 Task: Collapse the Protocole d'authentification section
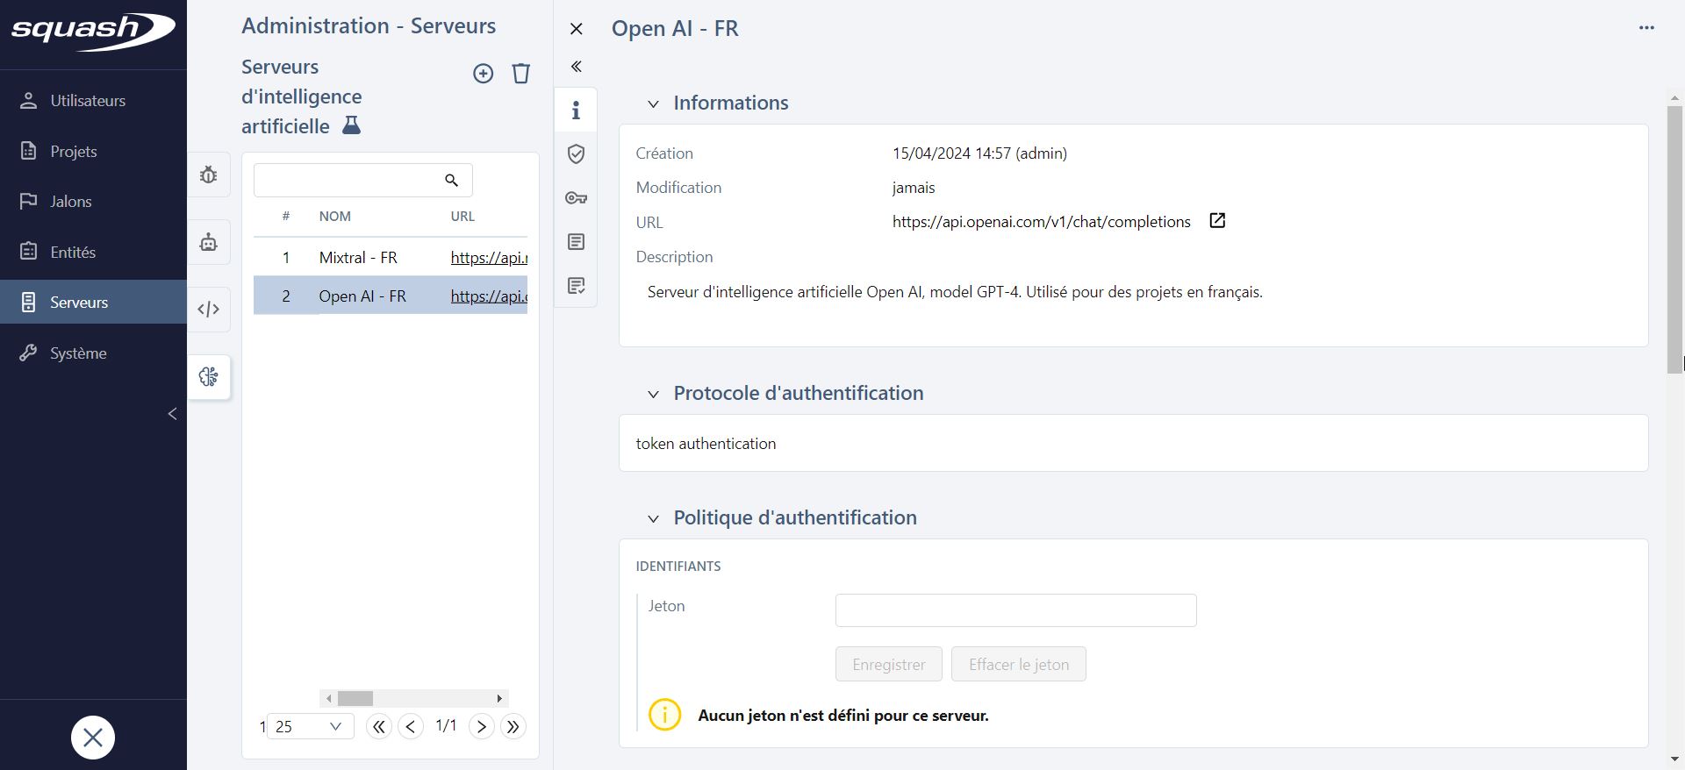[653, 395]
